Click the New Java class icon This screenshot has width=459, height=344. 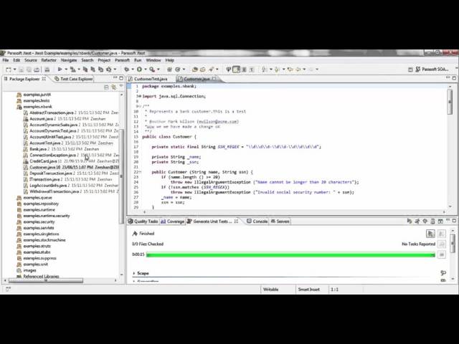point(177,70)
